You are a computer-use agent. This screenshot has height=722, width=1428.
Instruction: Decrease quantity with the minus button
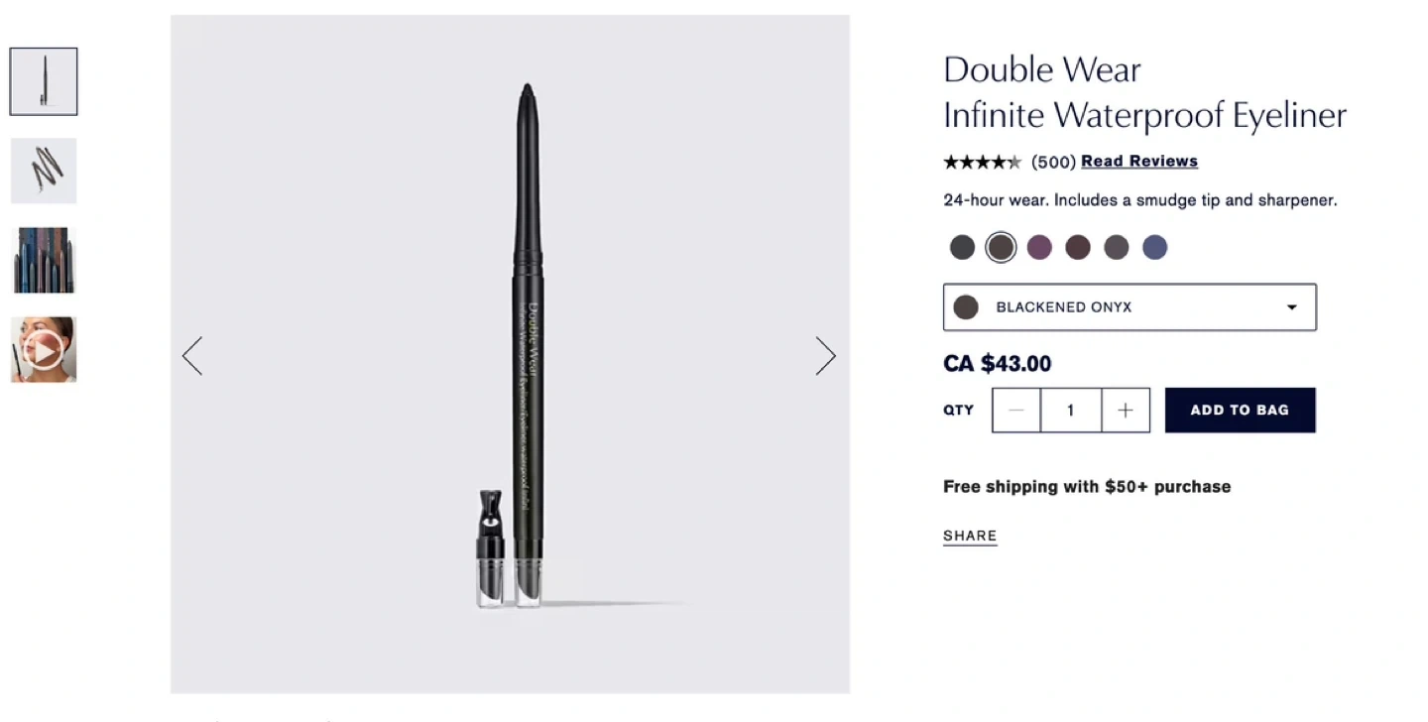[1016, 411]
